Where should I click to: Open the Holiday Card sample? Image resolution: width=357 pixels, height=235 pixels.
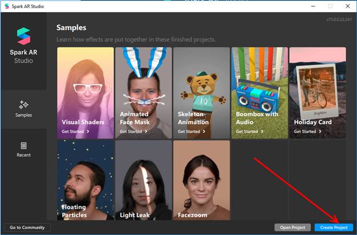tap(318, 93)
